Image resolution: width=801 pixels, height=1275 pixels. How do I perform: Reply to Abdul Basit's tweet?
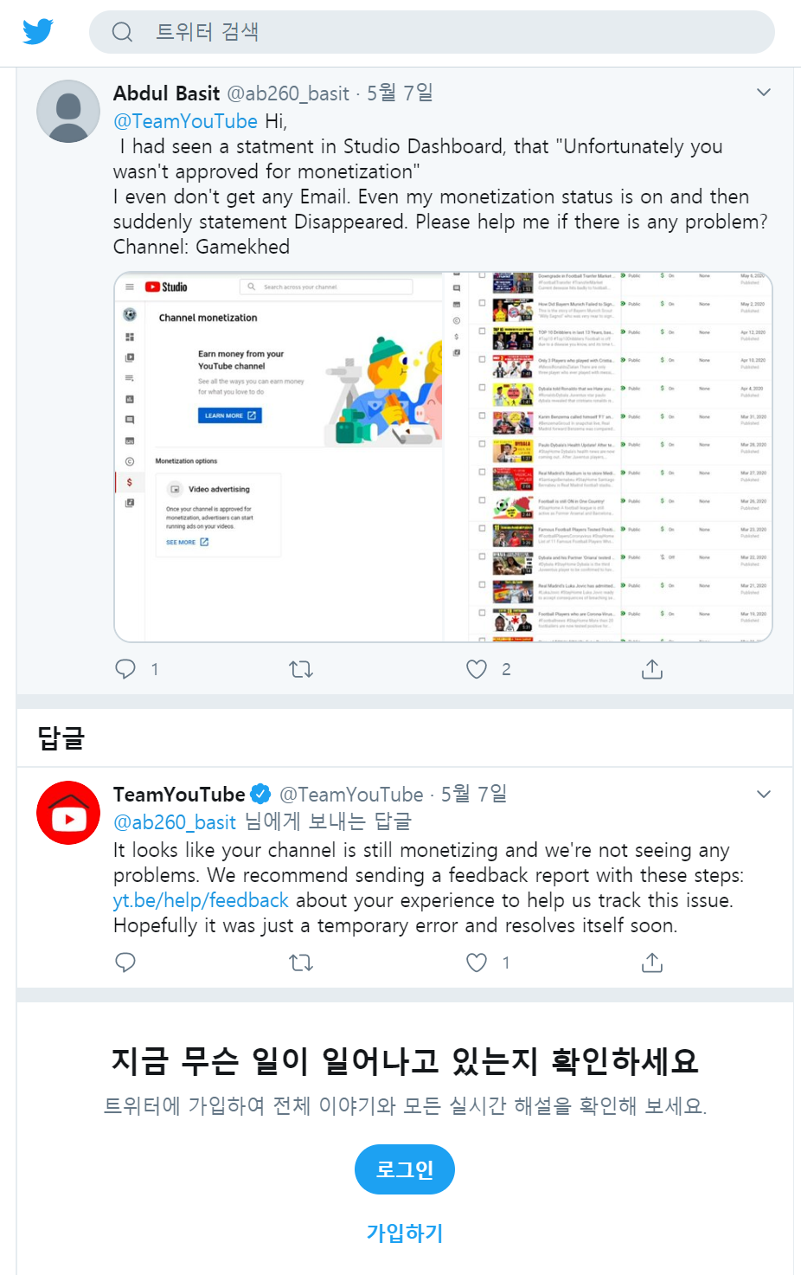[126, 669]
